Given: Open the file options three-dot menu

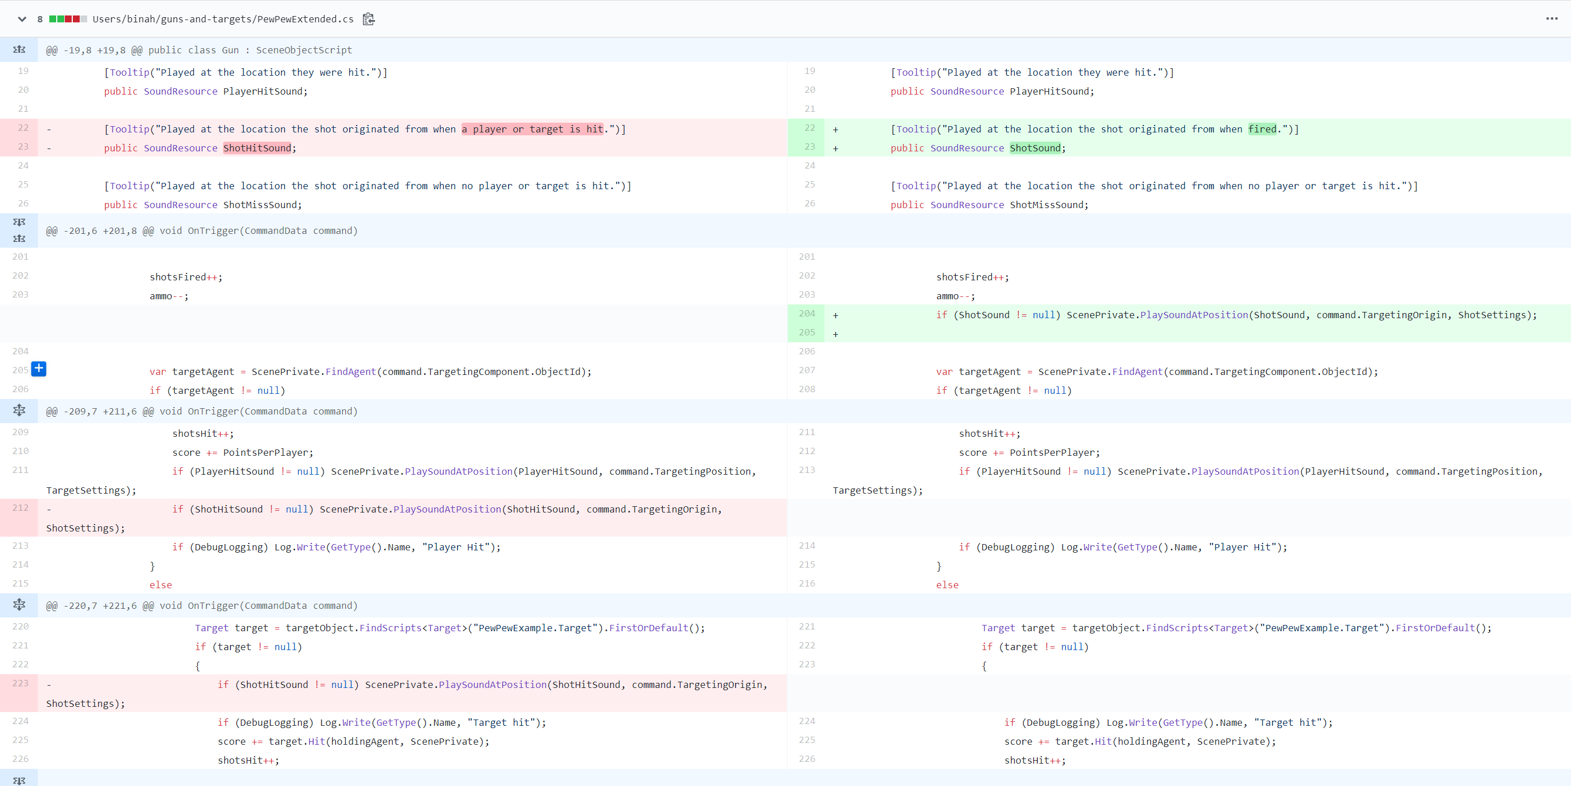Looking at the screenshot, I should coord(1552,19).
